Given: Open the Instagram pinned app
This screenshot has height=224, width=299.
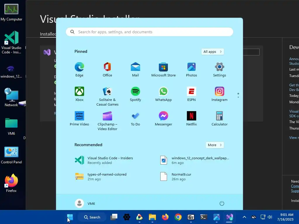Looking at the screenshot, I should pos(220,94).
